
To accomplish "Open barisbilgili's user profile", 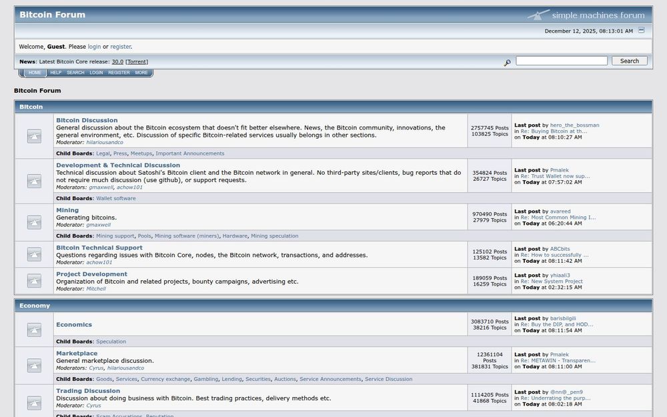I will tap(563, 318).
